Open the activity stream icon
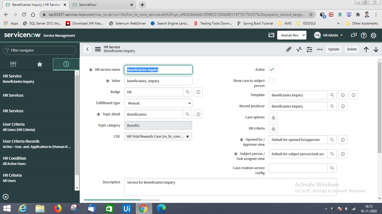 (299, 49)
